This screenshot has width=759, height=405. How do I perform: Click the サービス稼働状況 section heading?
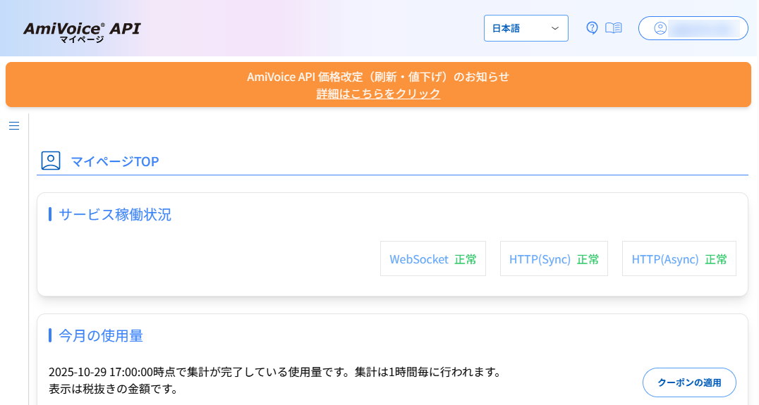(115, 215)
